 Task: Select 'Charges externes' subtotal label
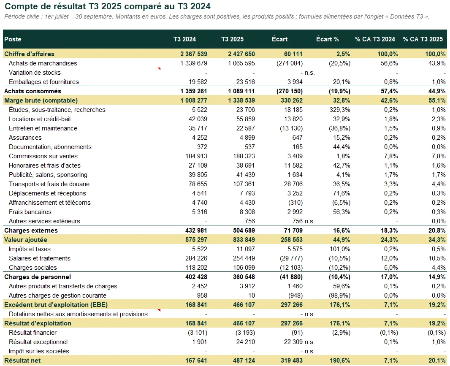tap(31, 230)
